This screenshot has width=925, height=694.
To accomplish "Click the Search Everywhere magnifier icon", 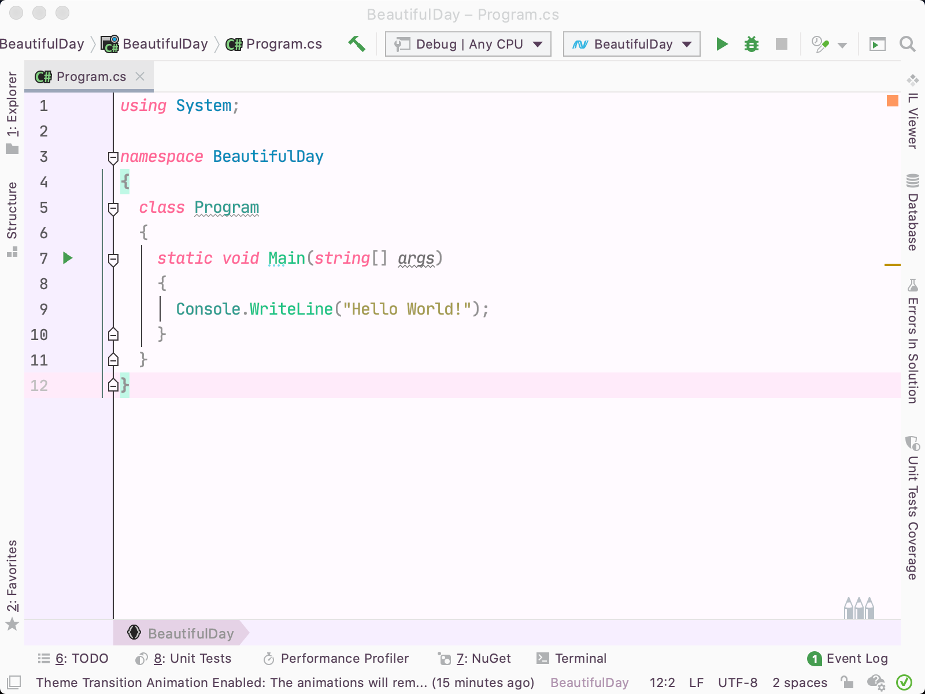I will [907, 44].
